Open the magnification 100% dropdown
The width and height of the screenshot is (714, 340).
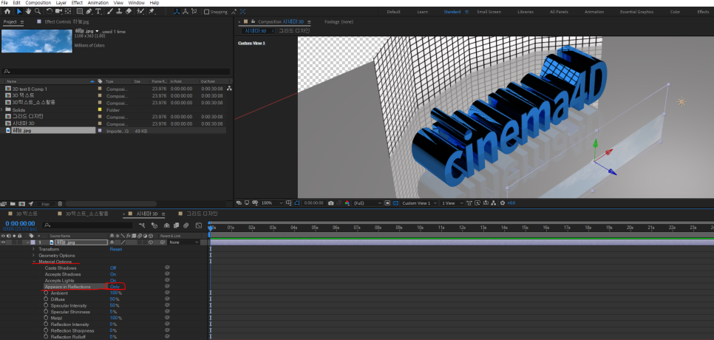pos(272,203)
